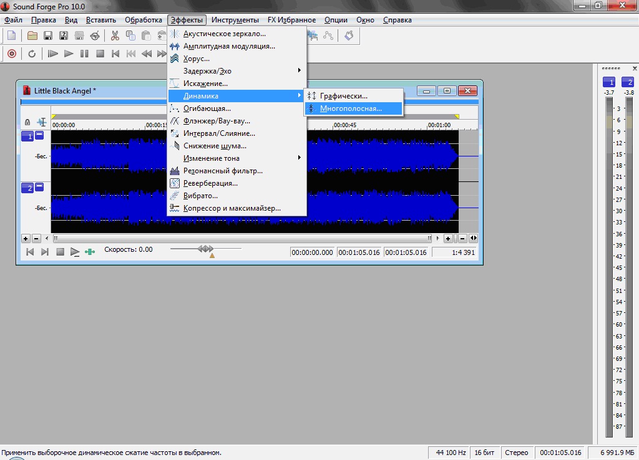639x460 pixels.
Task: Click Play in the main transport toolbar
Action: click(x=69, y=54)
